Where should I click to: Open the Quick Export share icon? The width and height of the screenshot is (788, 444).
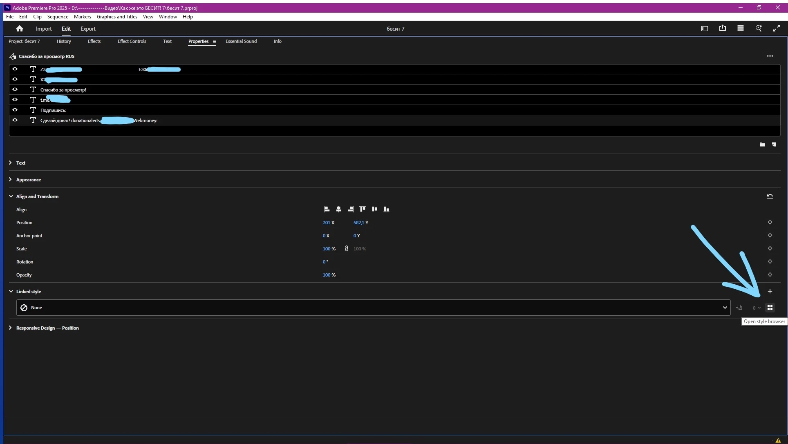722,28
